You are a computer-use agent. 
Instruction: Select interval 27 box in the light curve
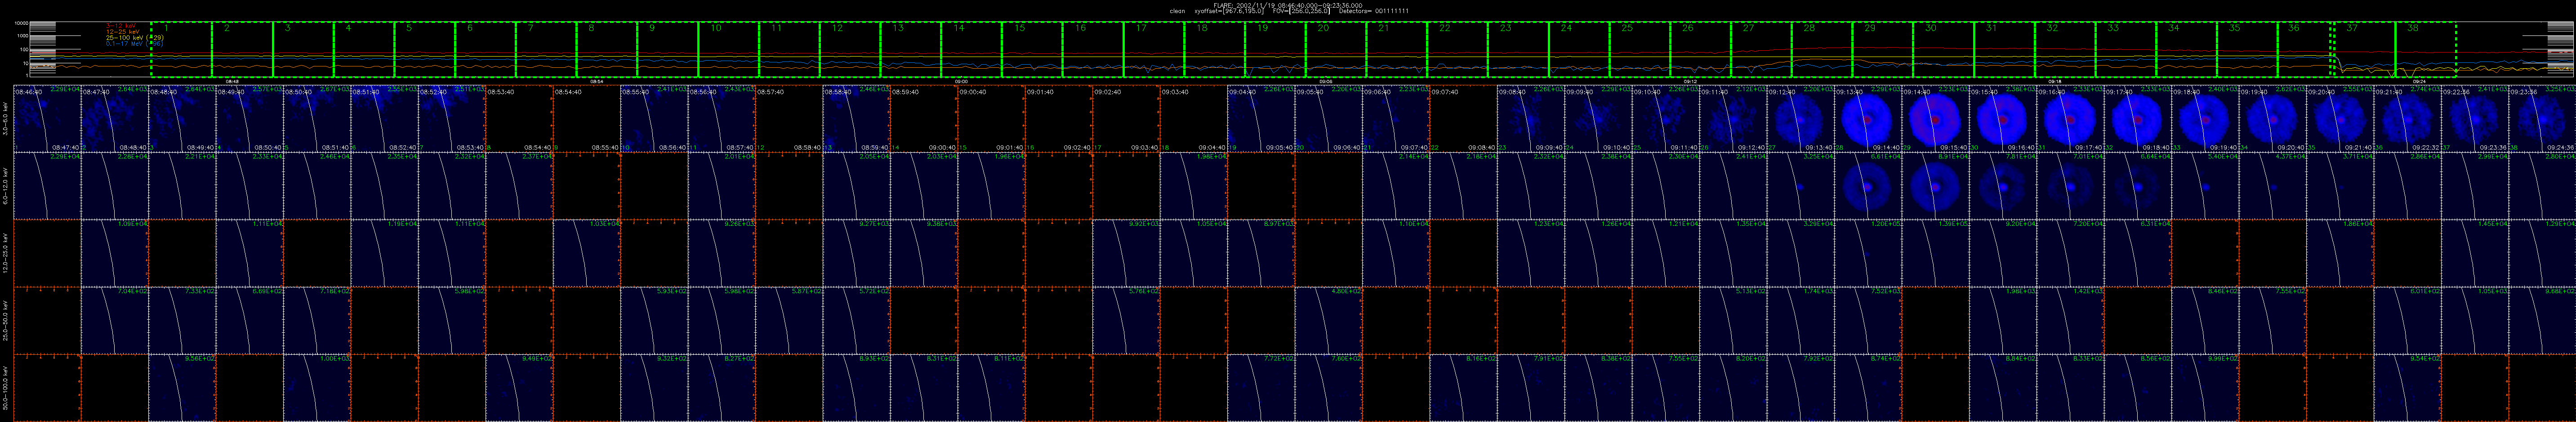click(1760, 49)
